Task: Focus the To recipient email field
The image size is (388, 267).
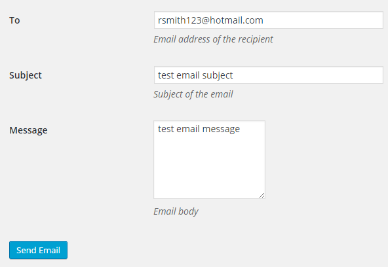Action: pos(269,20)
